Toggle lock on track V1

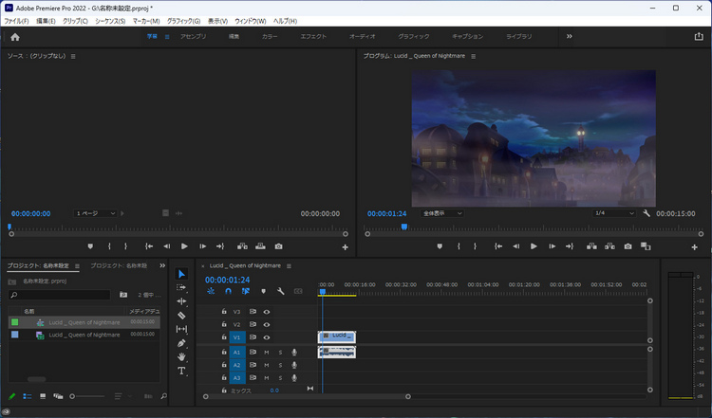click(224, 337)
